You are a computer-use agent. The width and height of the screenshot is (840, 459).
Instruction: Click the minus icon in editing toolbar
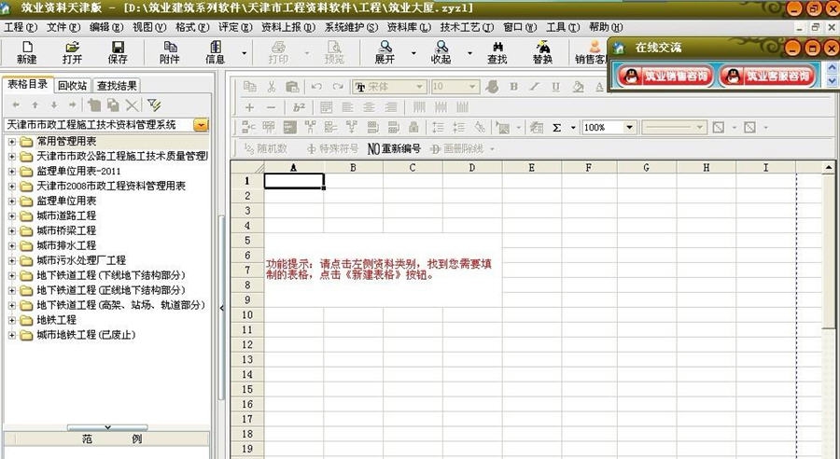click(271, 107)
